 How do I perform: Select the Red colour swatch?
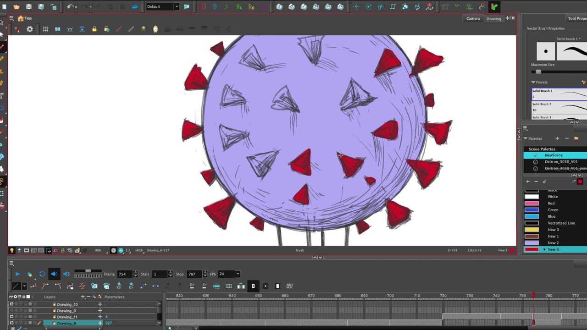532,203
